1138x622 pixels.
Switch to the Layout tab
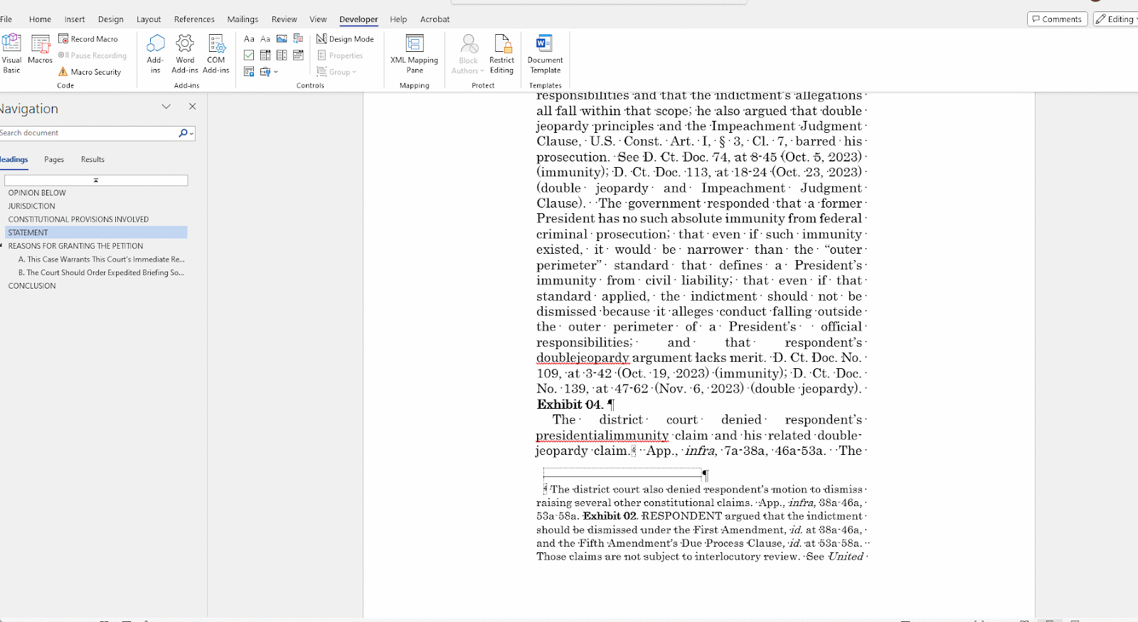coord(149,19)
